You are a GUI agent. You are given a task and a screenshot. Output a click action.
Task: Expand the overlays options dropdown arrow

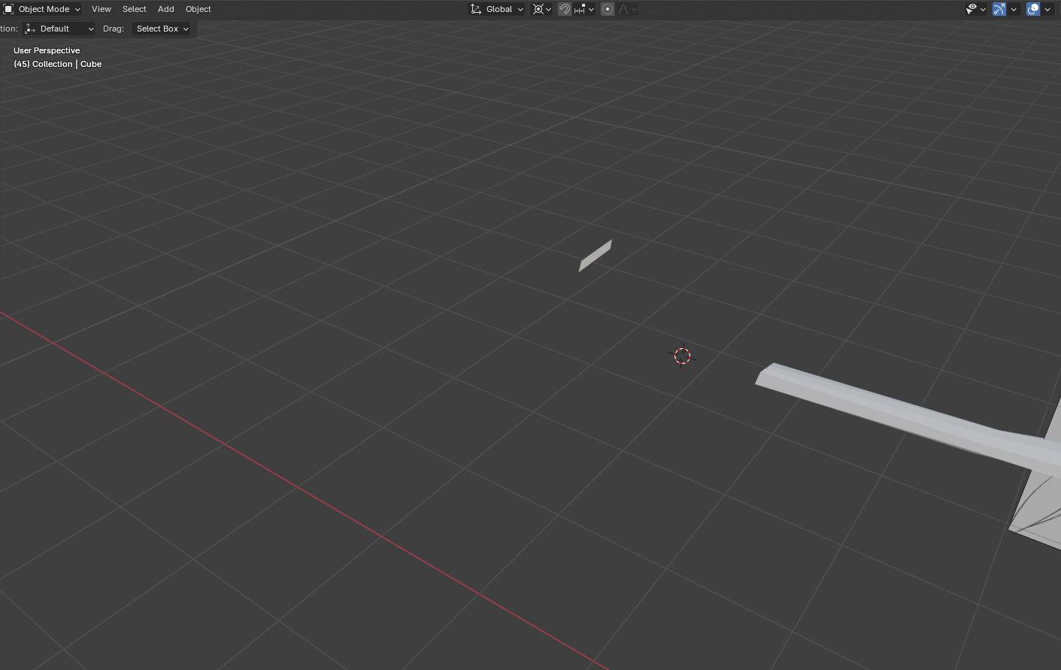(1047, 9)
